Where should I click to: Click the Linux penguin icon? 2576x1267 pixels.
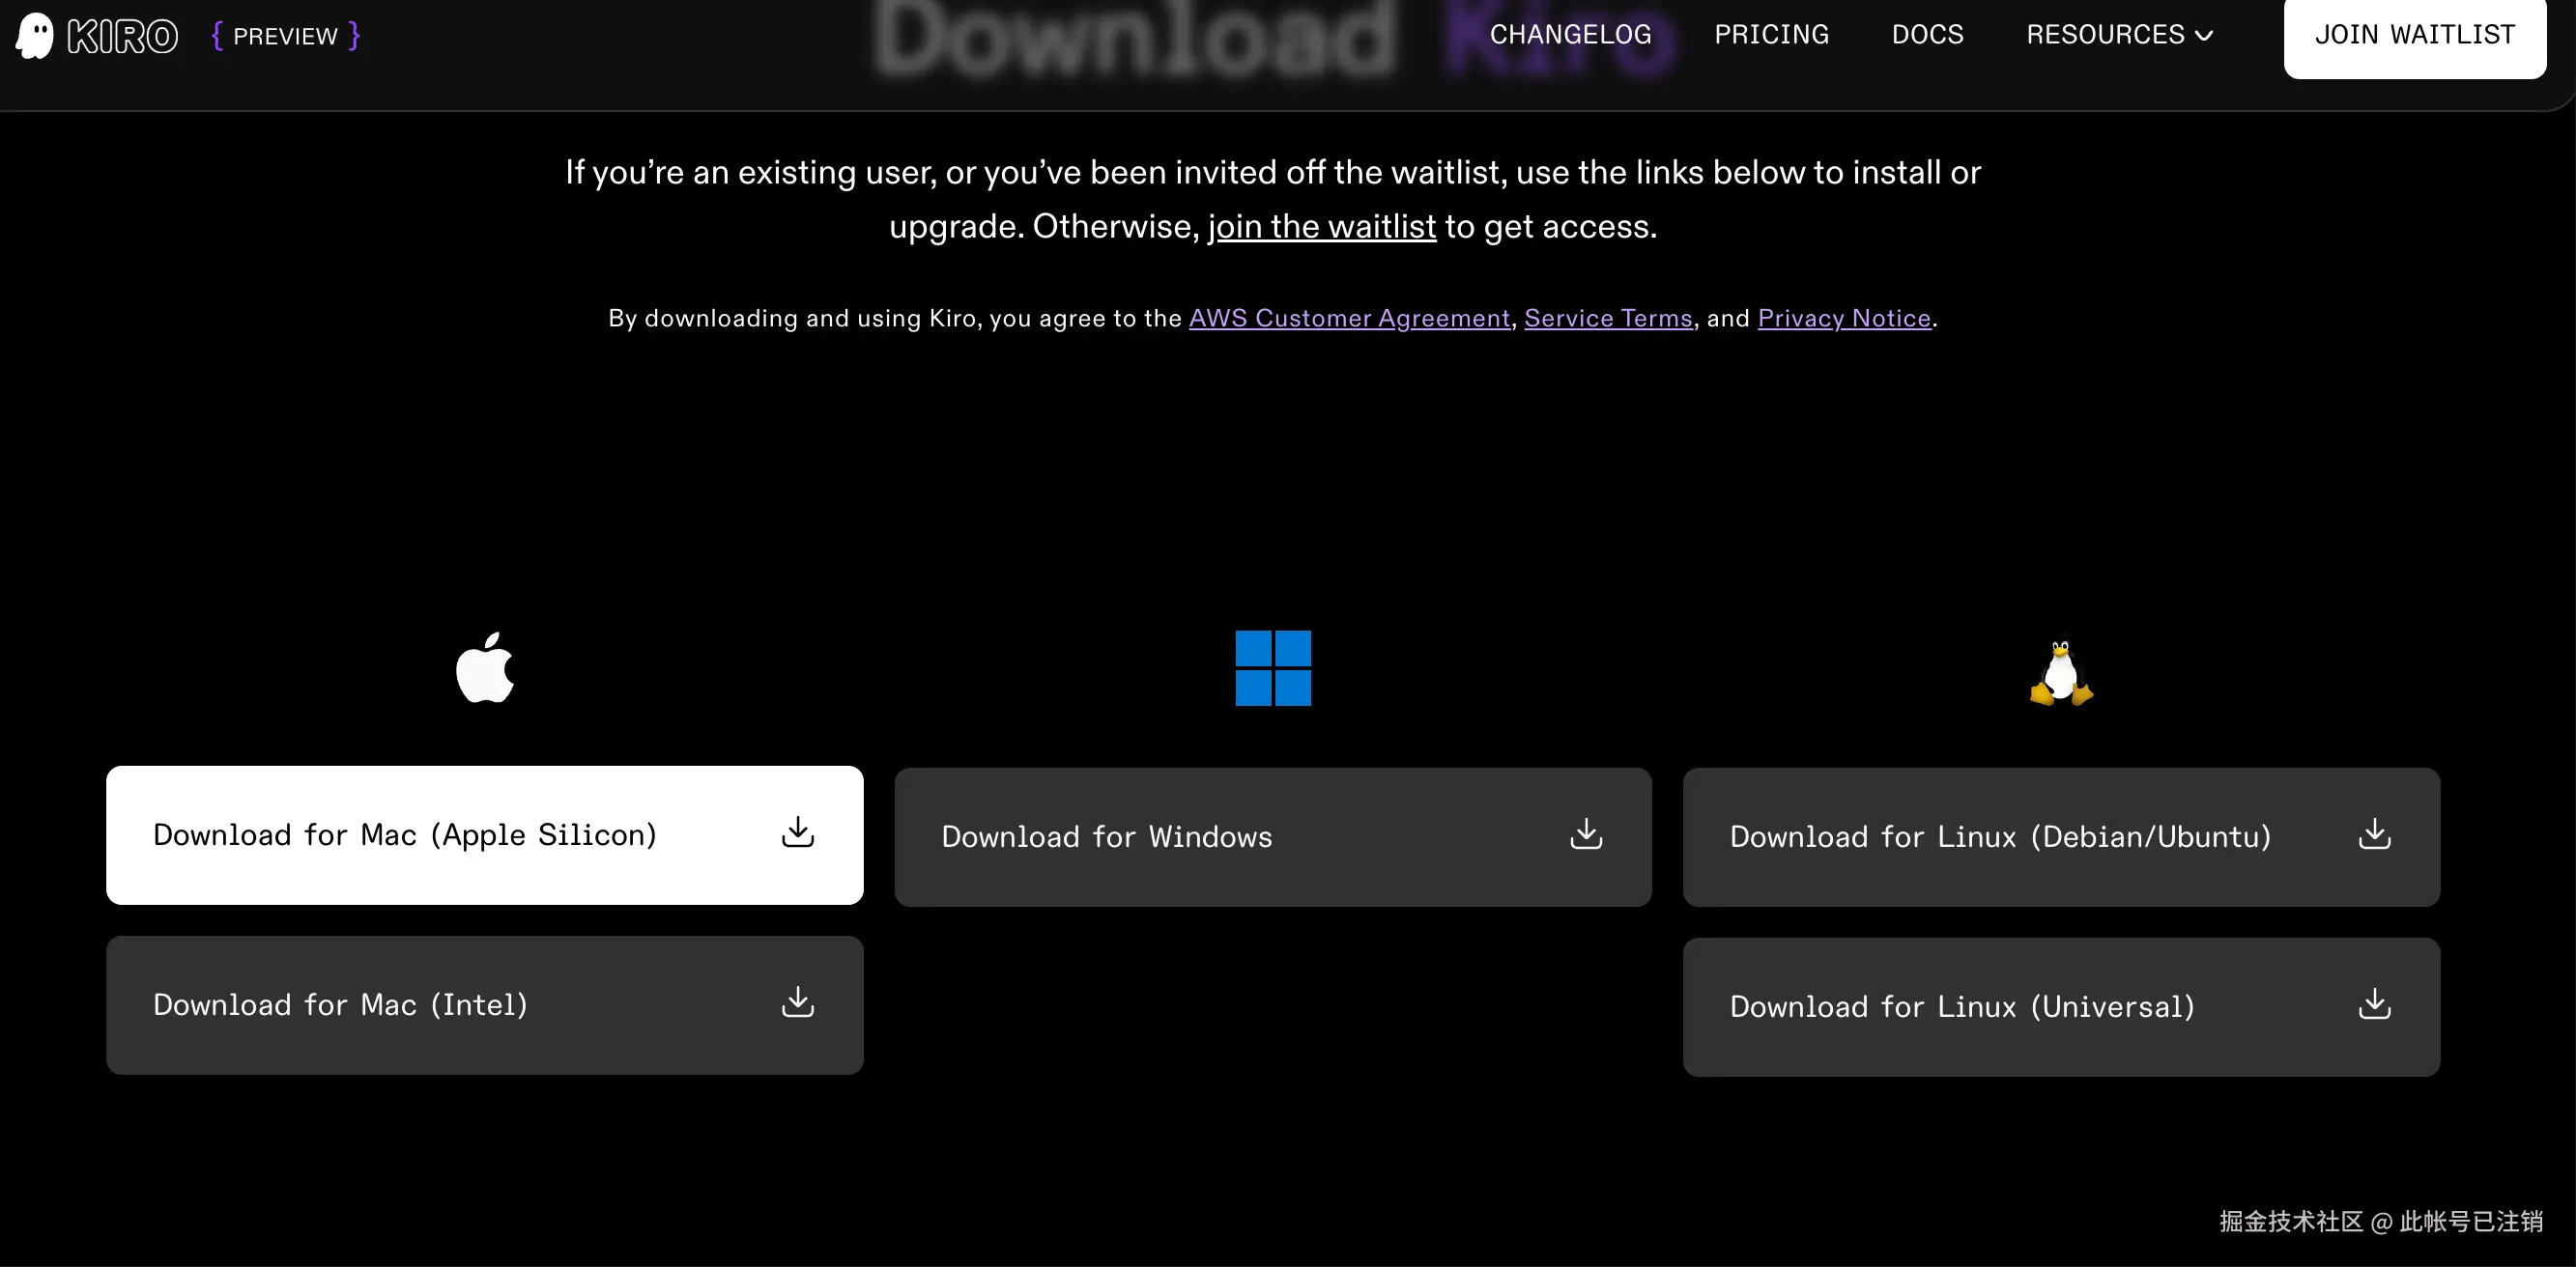point(2061,673)
